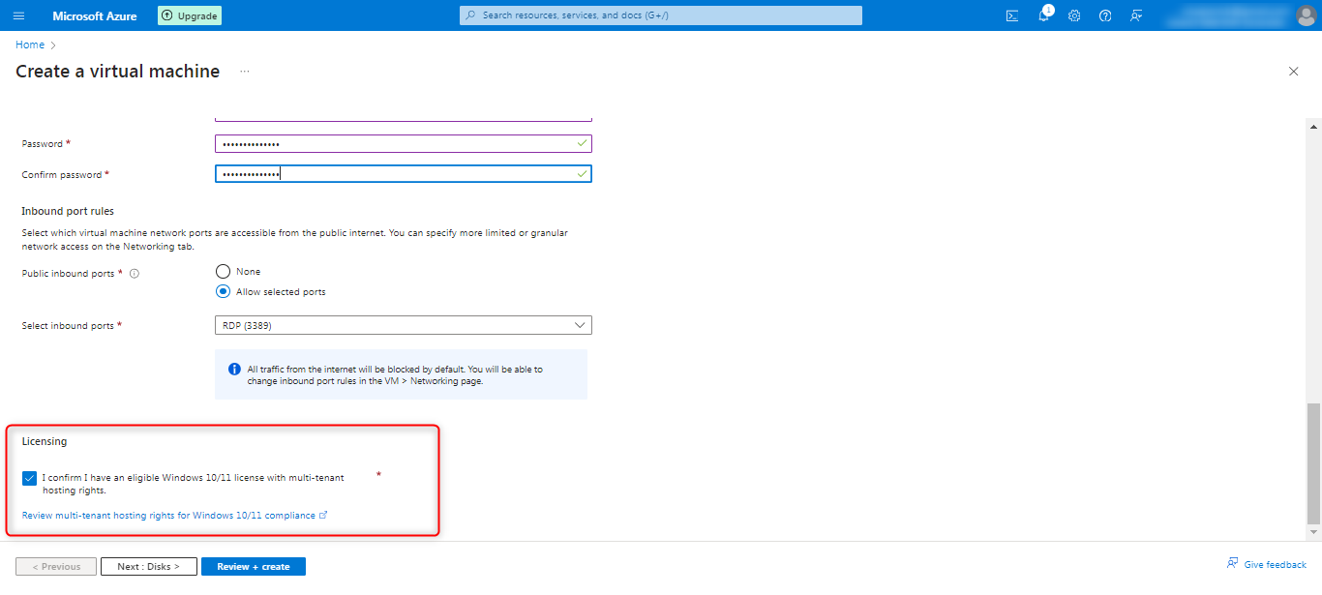Select the None radio option

[224, 272]
